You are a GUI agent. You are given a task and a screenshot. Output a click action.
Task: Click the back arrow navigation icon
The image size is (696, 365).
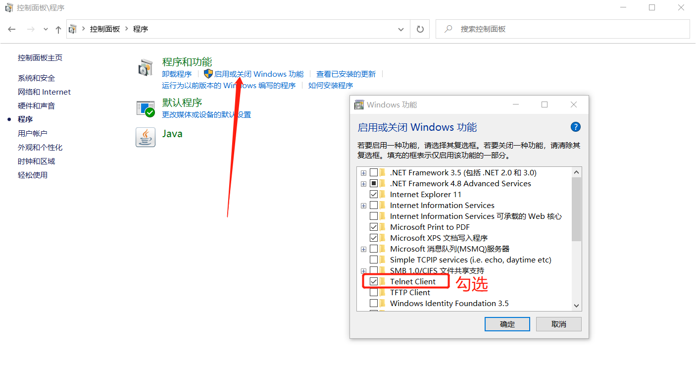12,29
